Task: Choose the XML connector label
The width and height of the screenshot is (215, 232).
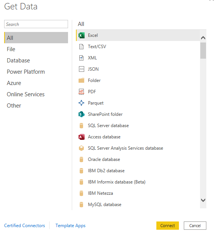Action: click(92, 58)
